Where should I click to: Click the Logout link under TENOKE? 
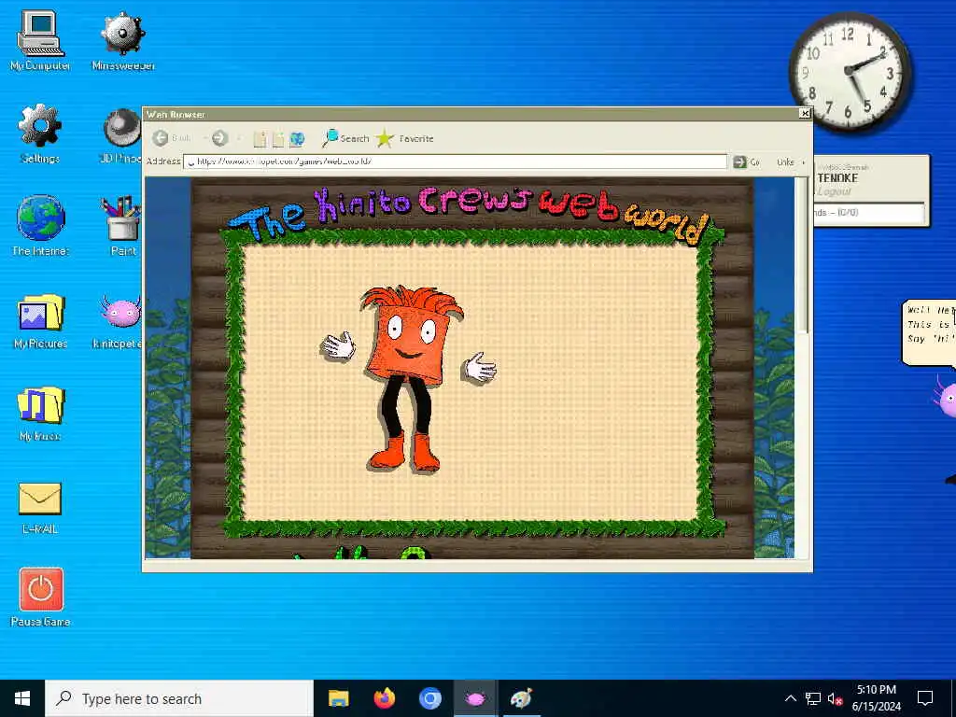tap(834, 191)
